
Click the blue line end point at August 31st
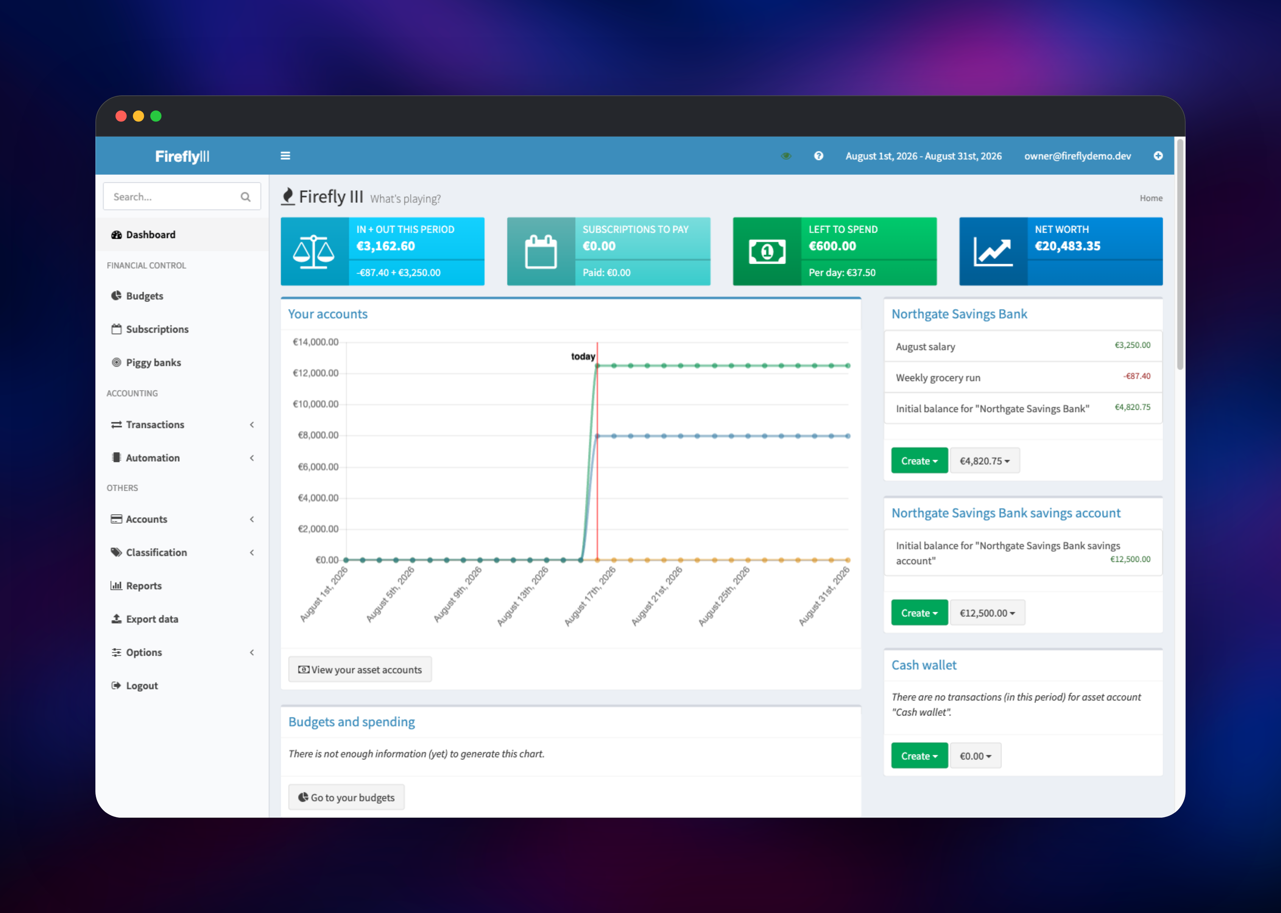pyautogui.click(x=848, y=436)
